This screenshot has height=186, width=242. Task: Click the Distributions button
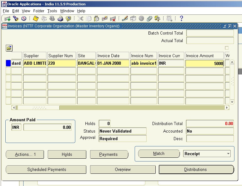point(196,169)
